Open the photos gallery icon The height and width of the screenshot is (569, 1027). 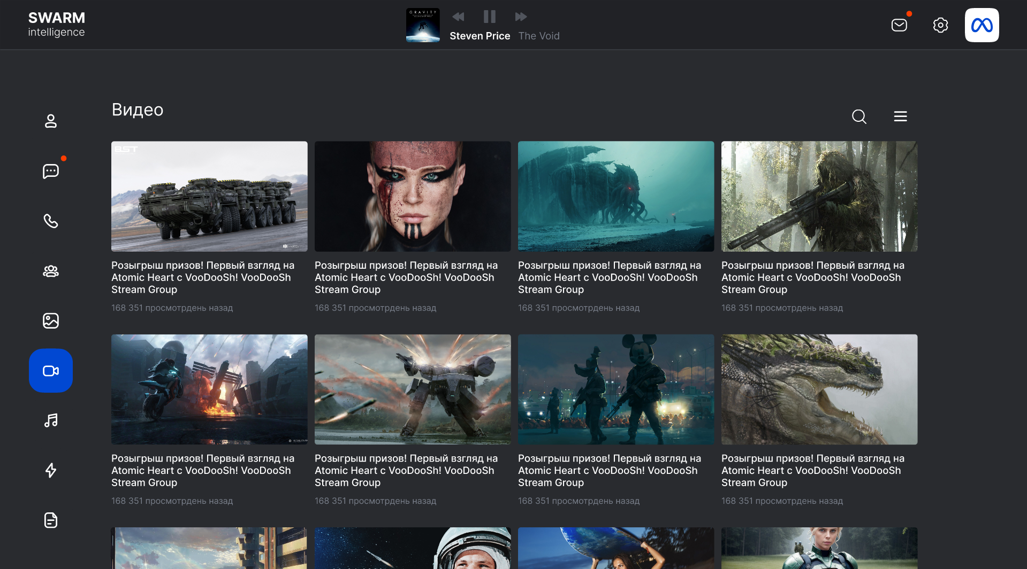coord(51,321)
